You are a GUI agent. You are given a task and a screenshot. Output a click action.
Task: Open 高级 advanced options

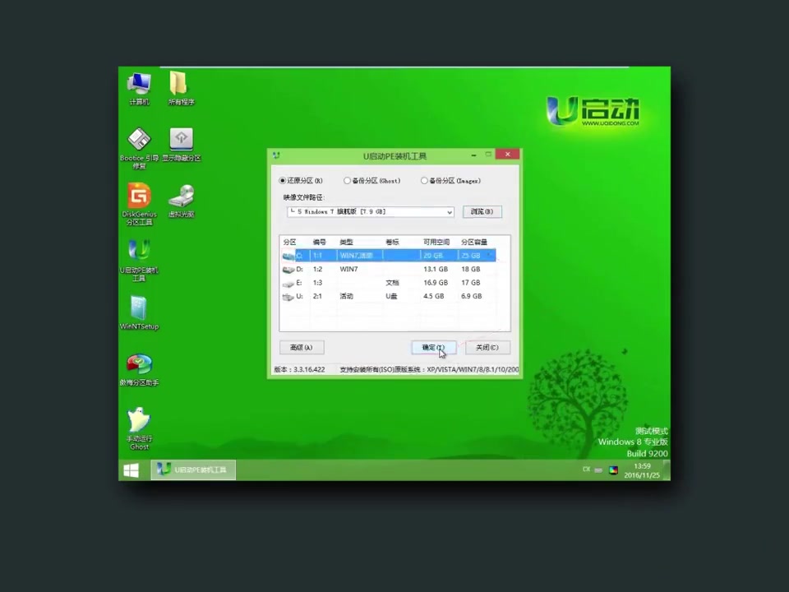[301, 347]
